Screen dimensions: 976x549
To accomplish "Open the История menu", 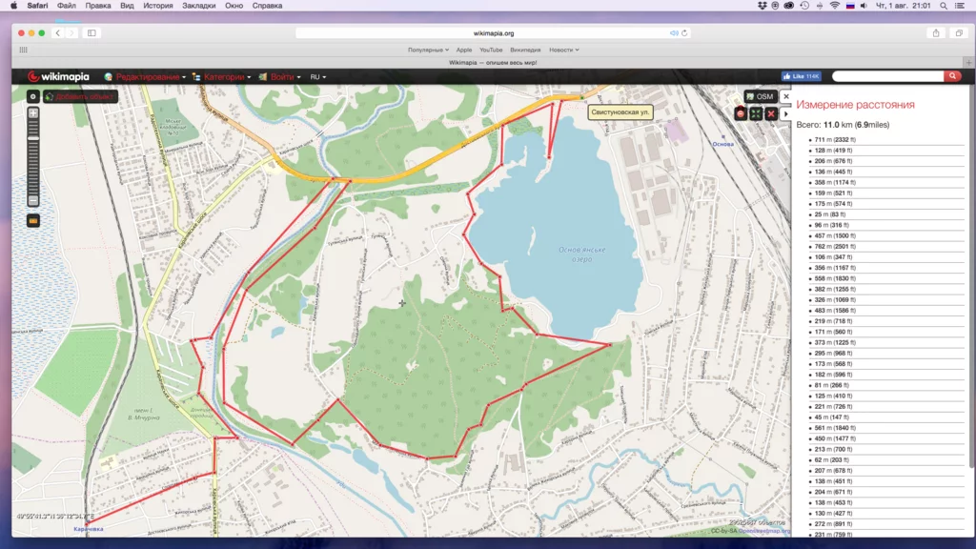I will point(158,6).
